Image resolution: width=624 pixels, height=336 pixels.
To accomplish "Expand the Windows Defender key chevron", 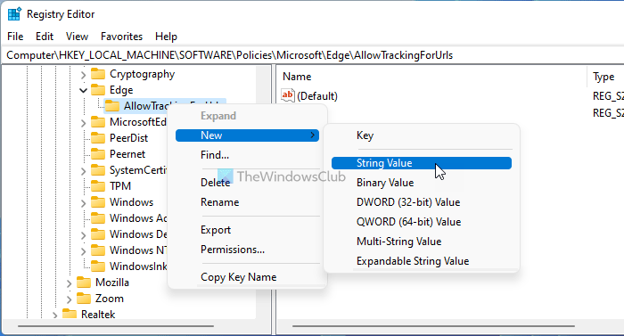I will (83, 235).
